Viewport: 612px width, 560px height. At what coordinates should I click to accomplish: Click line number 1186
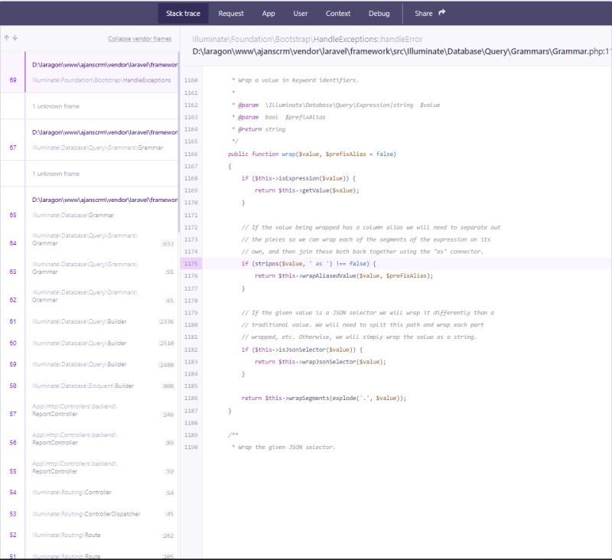click(x=190, y=398)
